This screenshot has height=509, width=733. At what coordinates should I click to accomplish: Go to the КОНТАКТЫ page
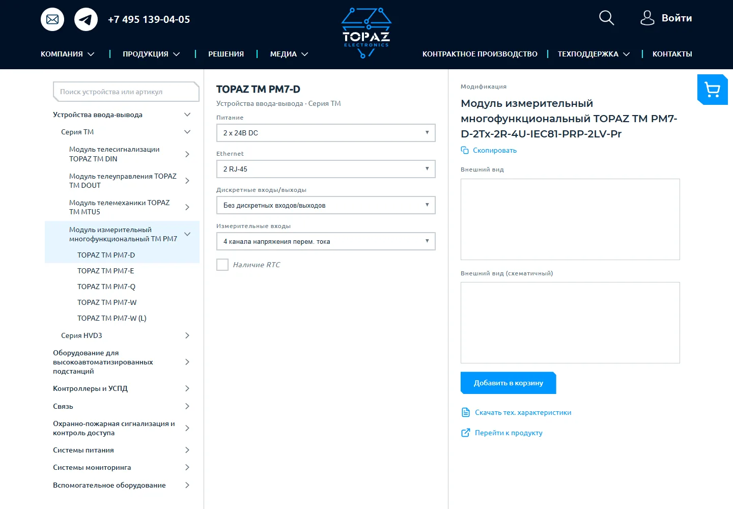[672, 54]
